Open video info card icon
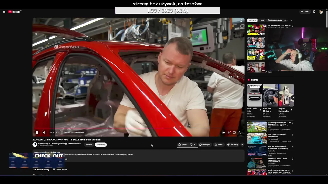The image size is (328, 184). pyautogui.click(x=241, y=21)
